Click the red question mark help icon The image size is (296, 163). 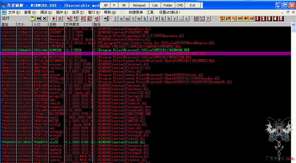208,19
